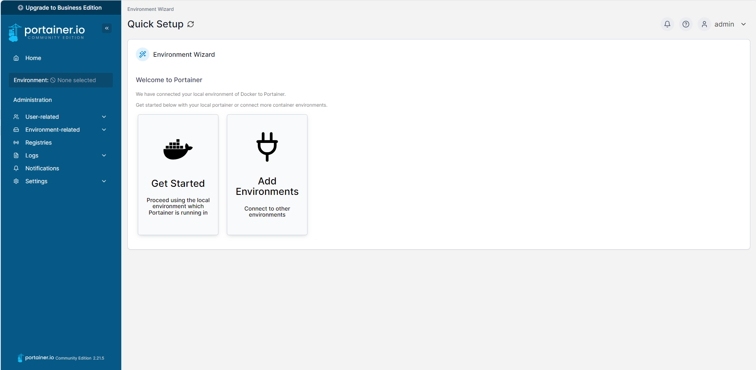Screen dimensions: 756x370
Task: Go to Home in sidebar
Action: (60, 58)
